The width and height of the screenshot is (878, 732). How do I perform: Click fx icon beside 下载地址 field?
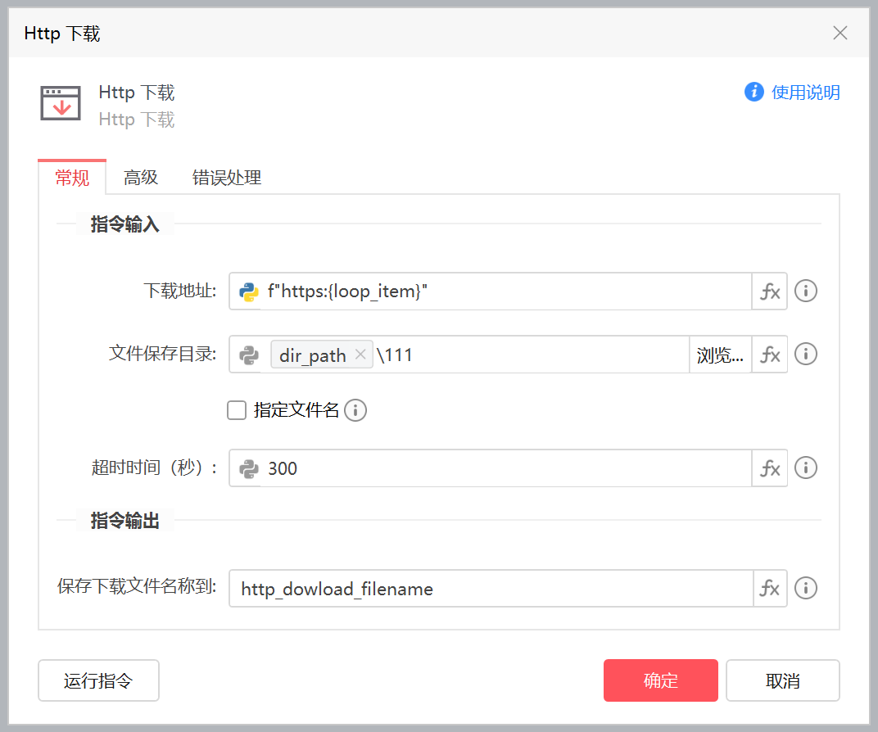(770, 291)
